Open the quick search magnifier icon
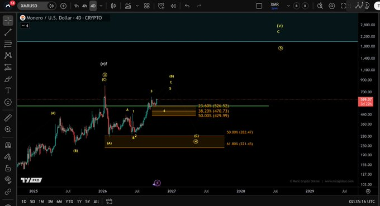The height and width of the screenshot is (206, 380). (x=320, y=6)
